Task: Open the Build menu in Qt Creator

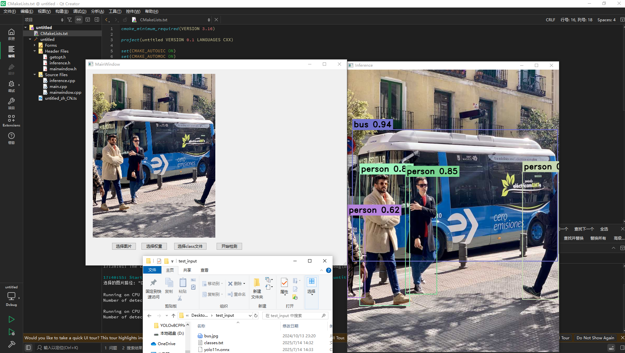Action: coord(62,11)
